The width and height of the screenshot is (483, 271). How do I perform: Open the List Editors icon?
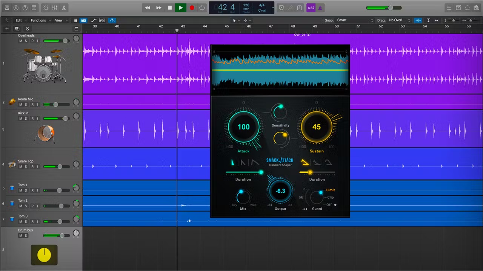[x=449, y=8]
